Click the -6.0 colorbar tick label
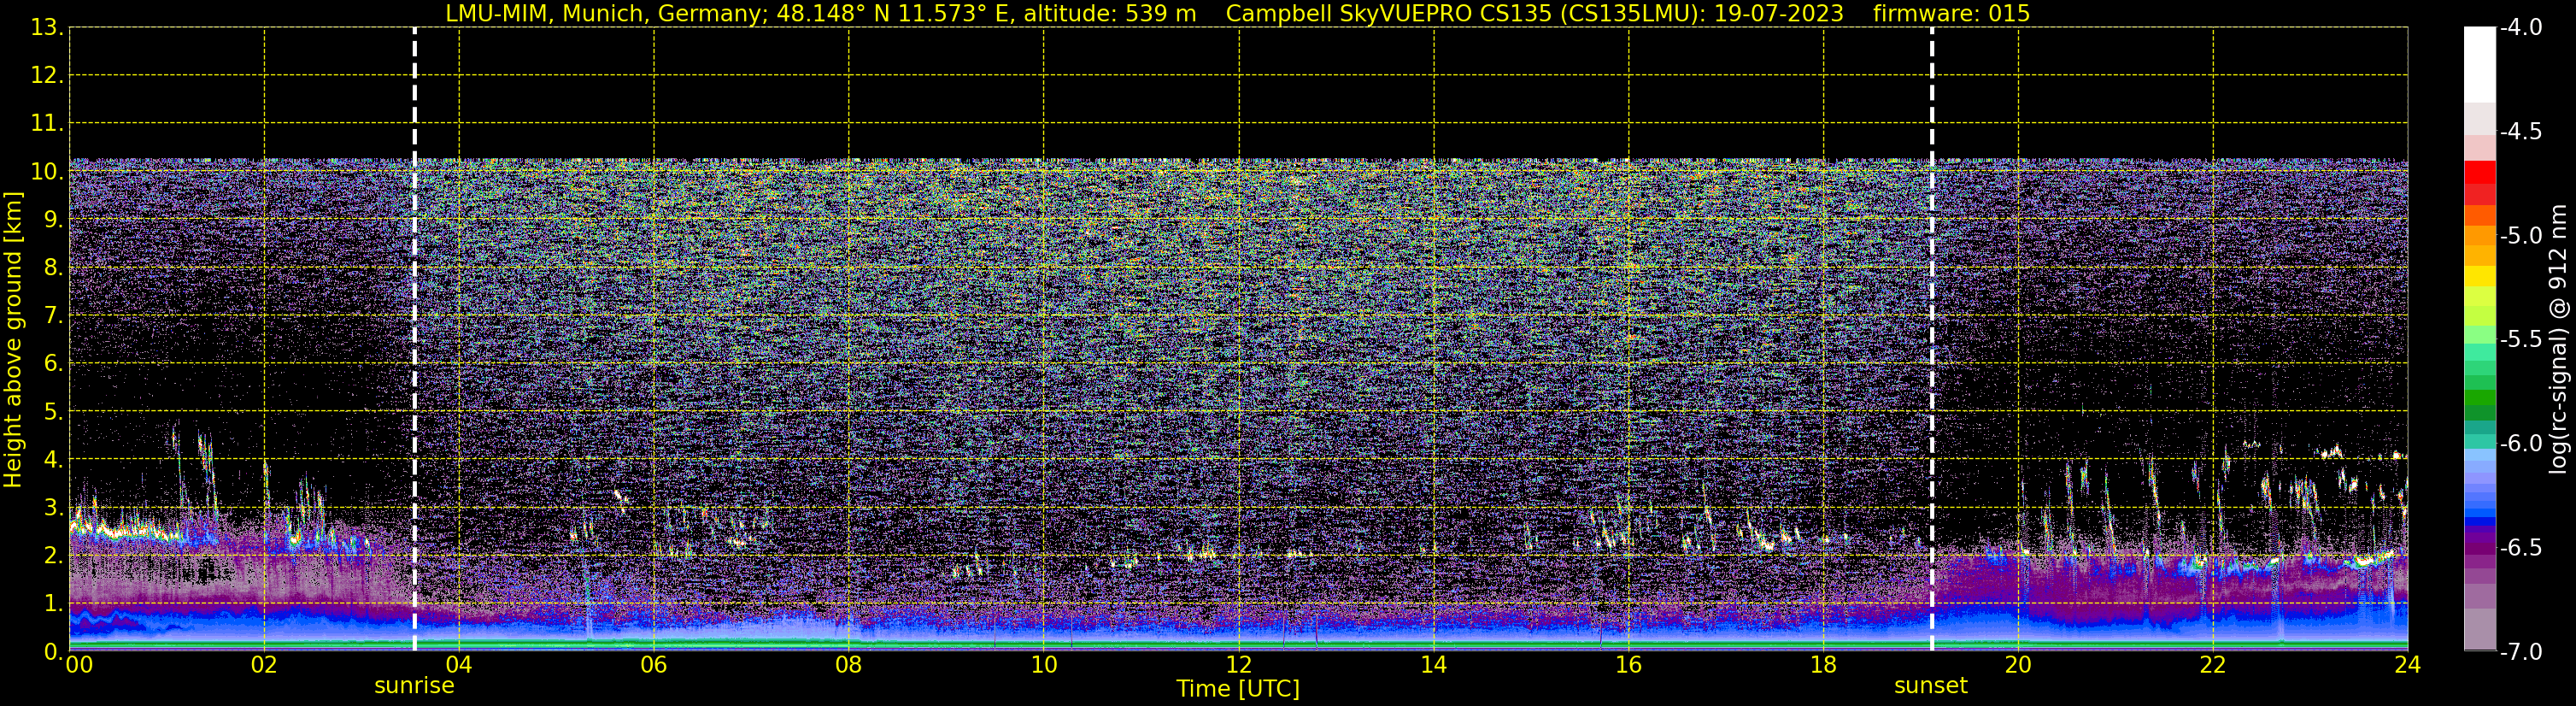2576x706 pixels. (2520, 443)
